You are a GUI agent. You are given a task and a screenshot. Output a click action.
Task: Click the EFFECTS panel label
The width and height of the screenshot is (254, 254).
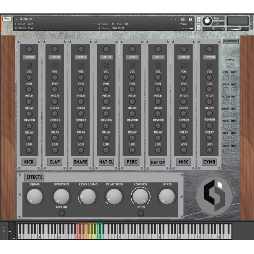click(x=34, y=177)
